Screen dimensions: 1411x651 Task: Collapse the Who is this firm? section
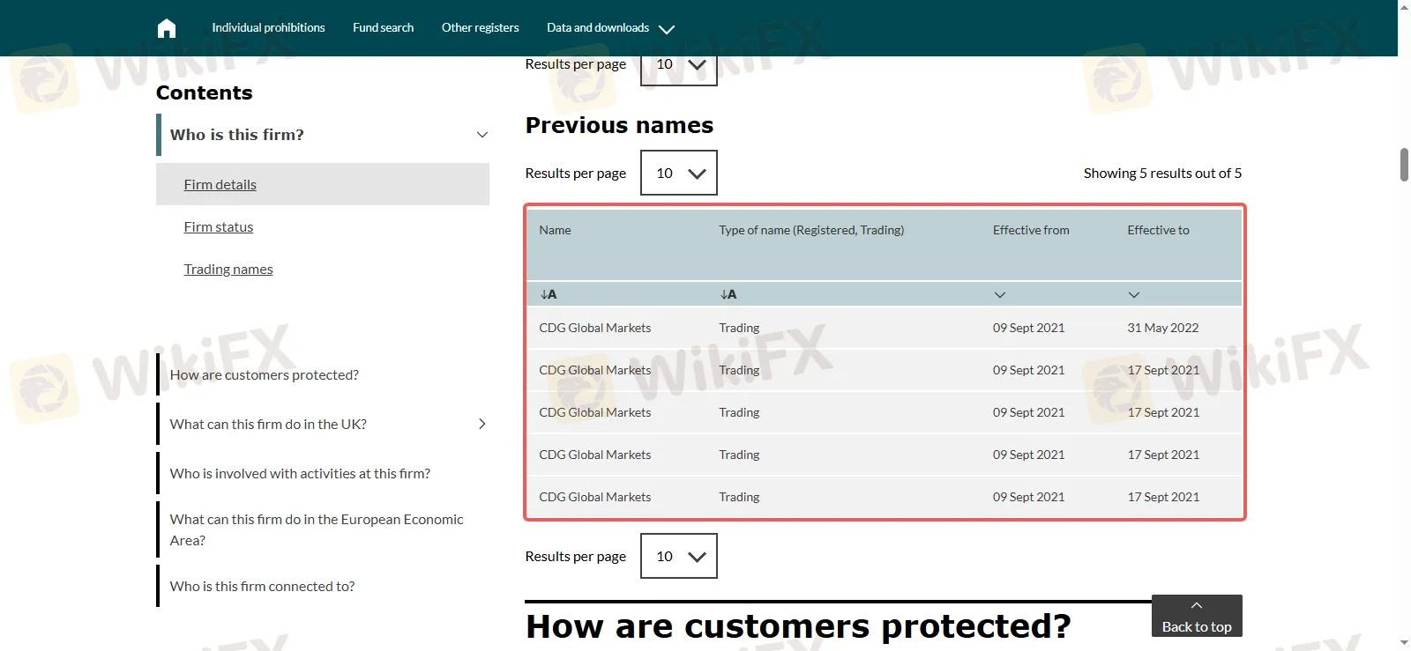(x=482, y=135)
